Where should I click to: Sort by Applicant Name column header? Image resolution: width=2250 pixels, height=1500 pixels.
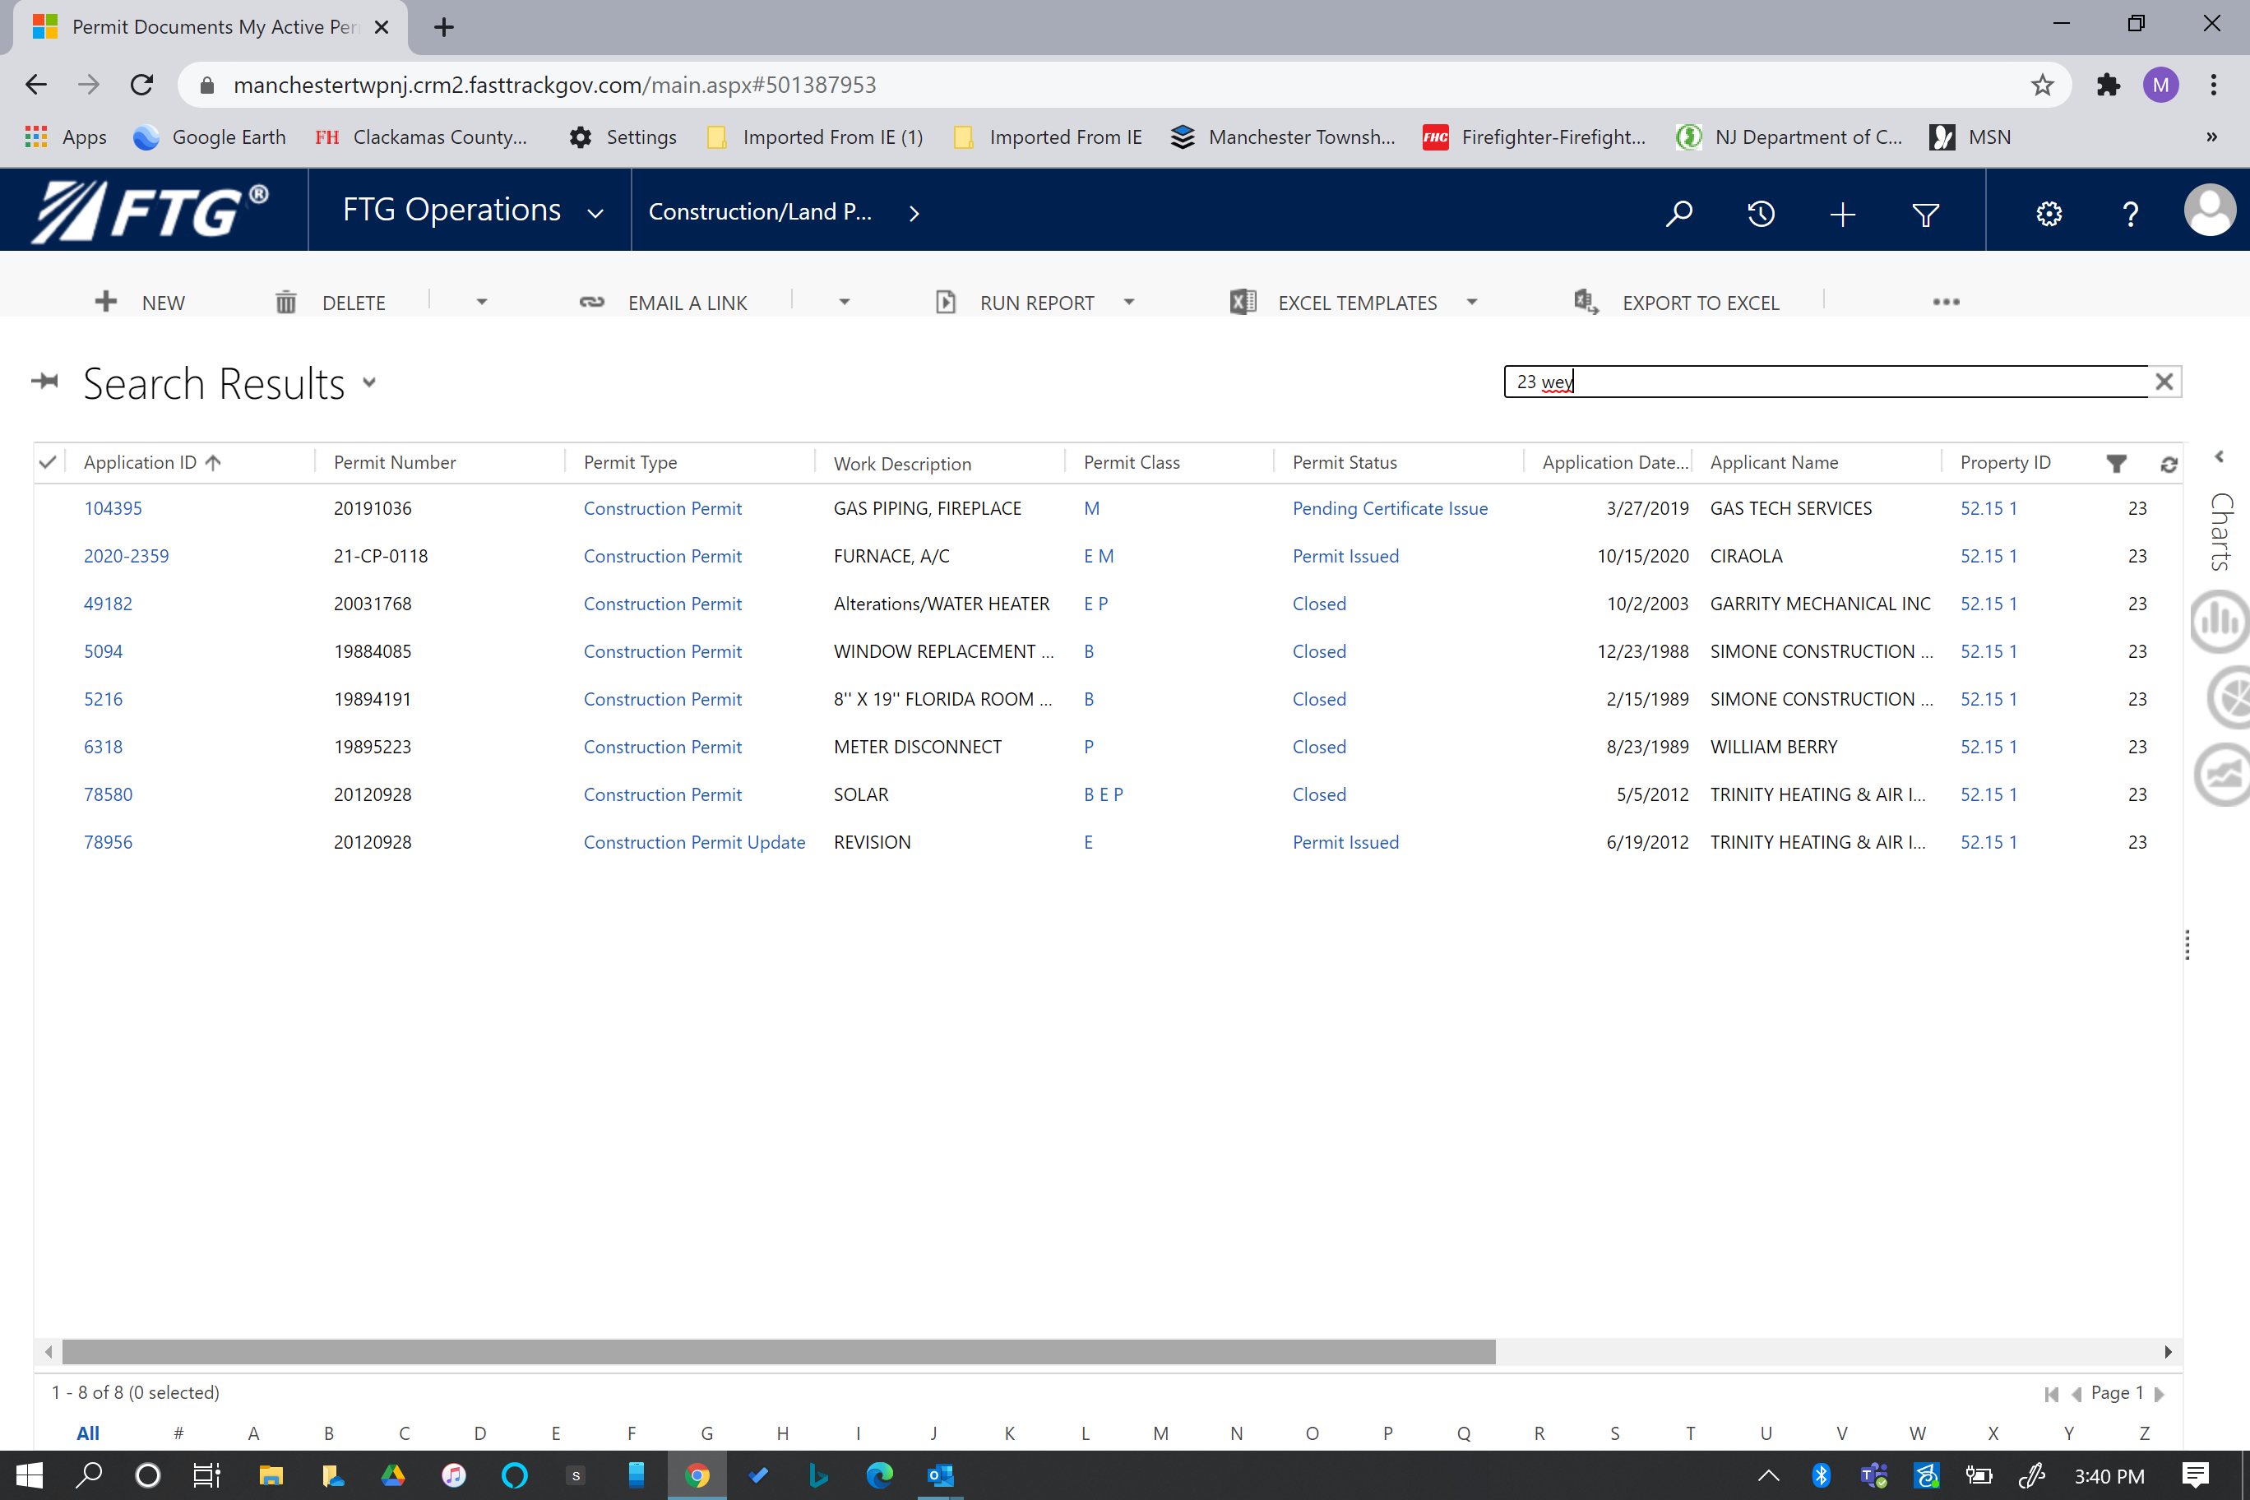[1774, 463]
